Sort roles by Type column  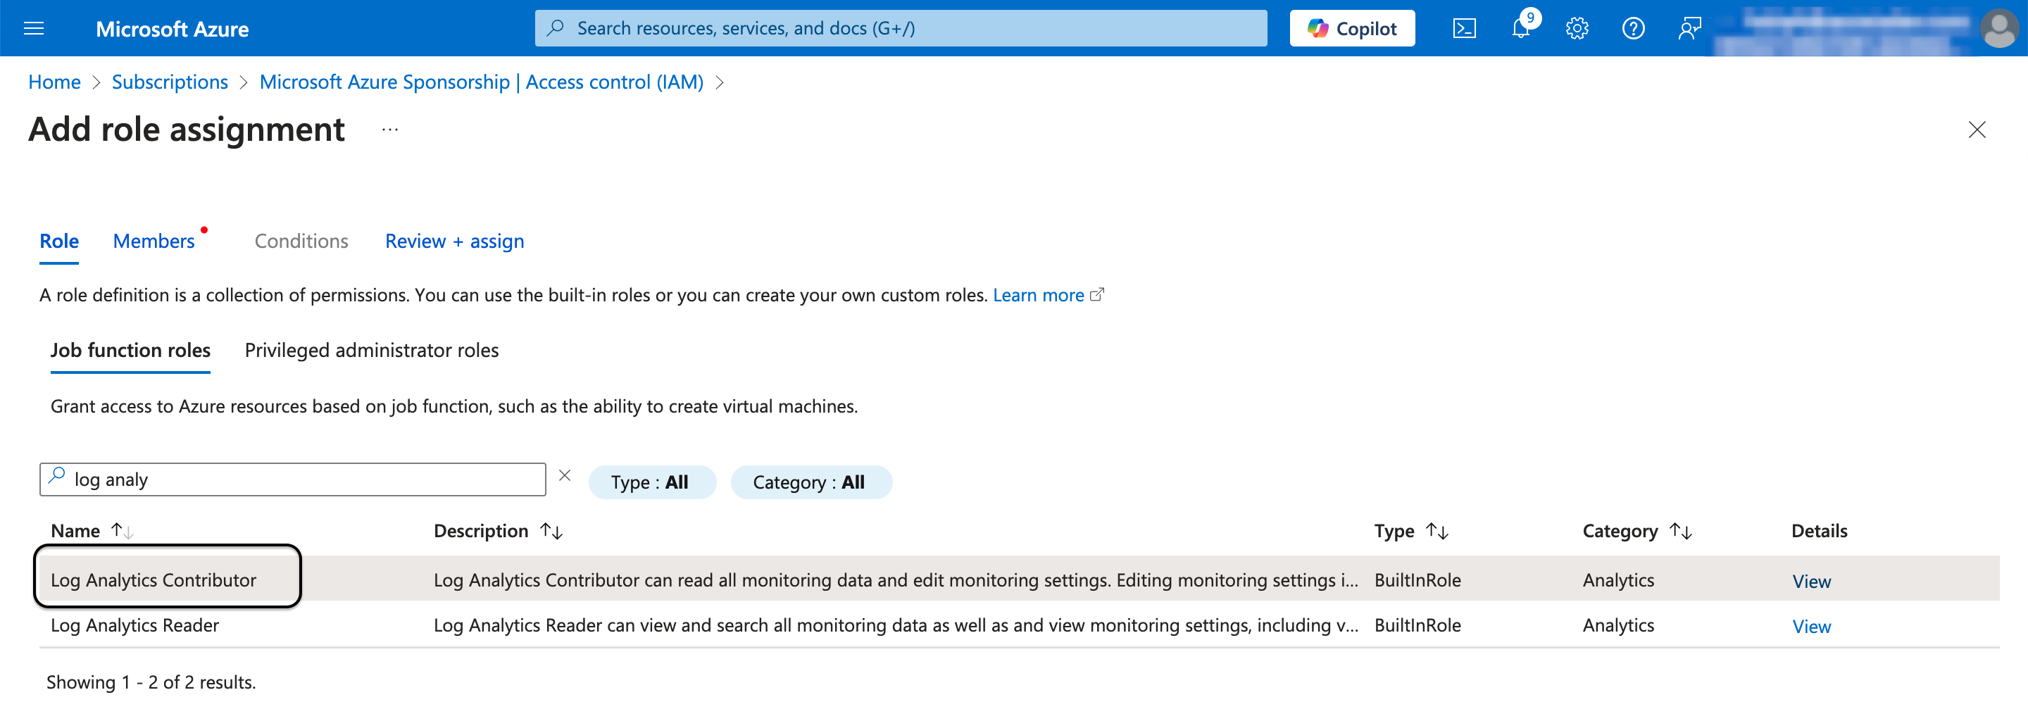point(1410,532)
